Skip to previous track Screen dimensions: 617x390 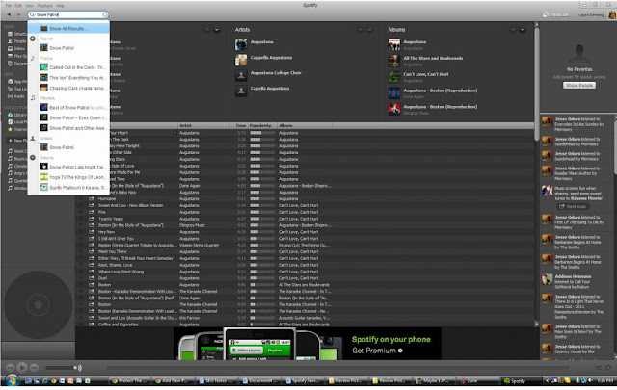pyautogui.click(x=11, y=368)
